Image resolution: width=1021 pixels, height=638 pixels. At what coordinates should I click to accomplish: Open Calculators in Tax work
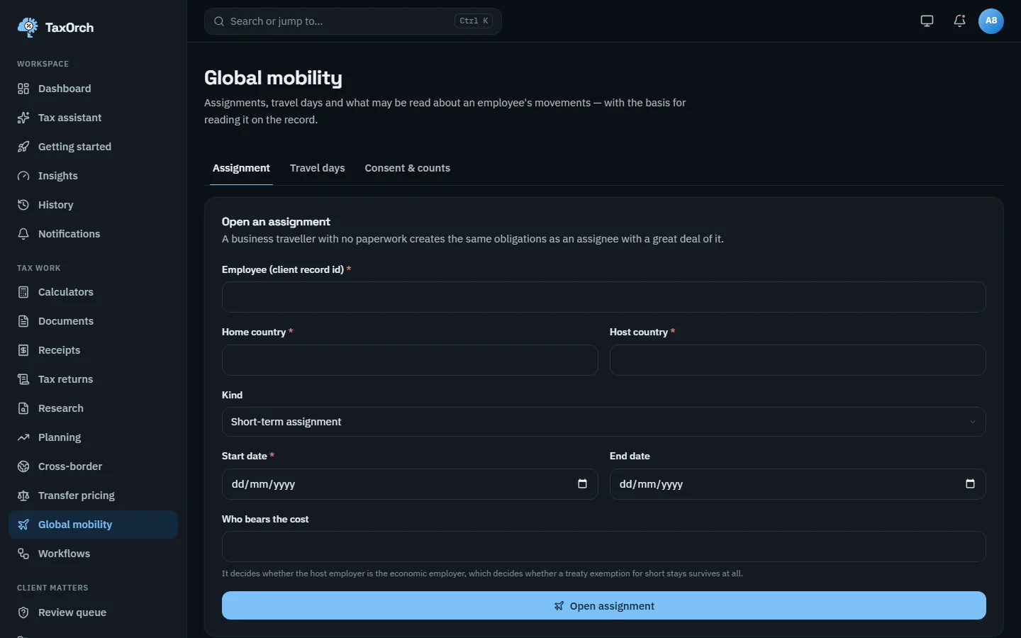tap(93, 292)
